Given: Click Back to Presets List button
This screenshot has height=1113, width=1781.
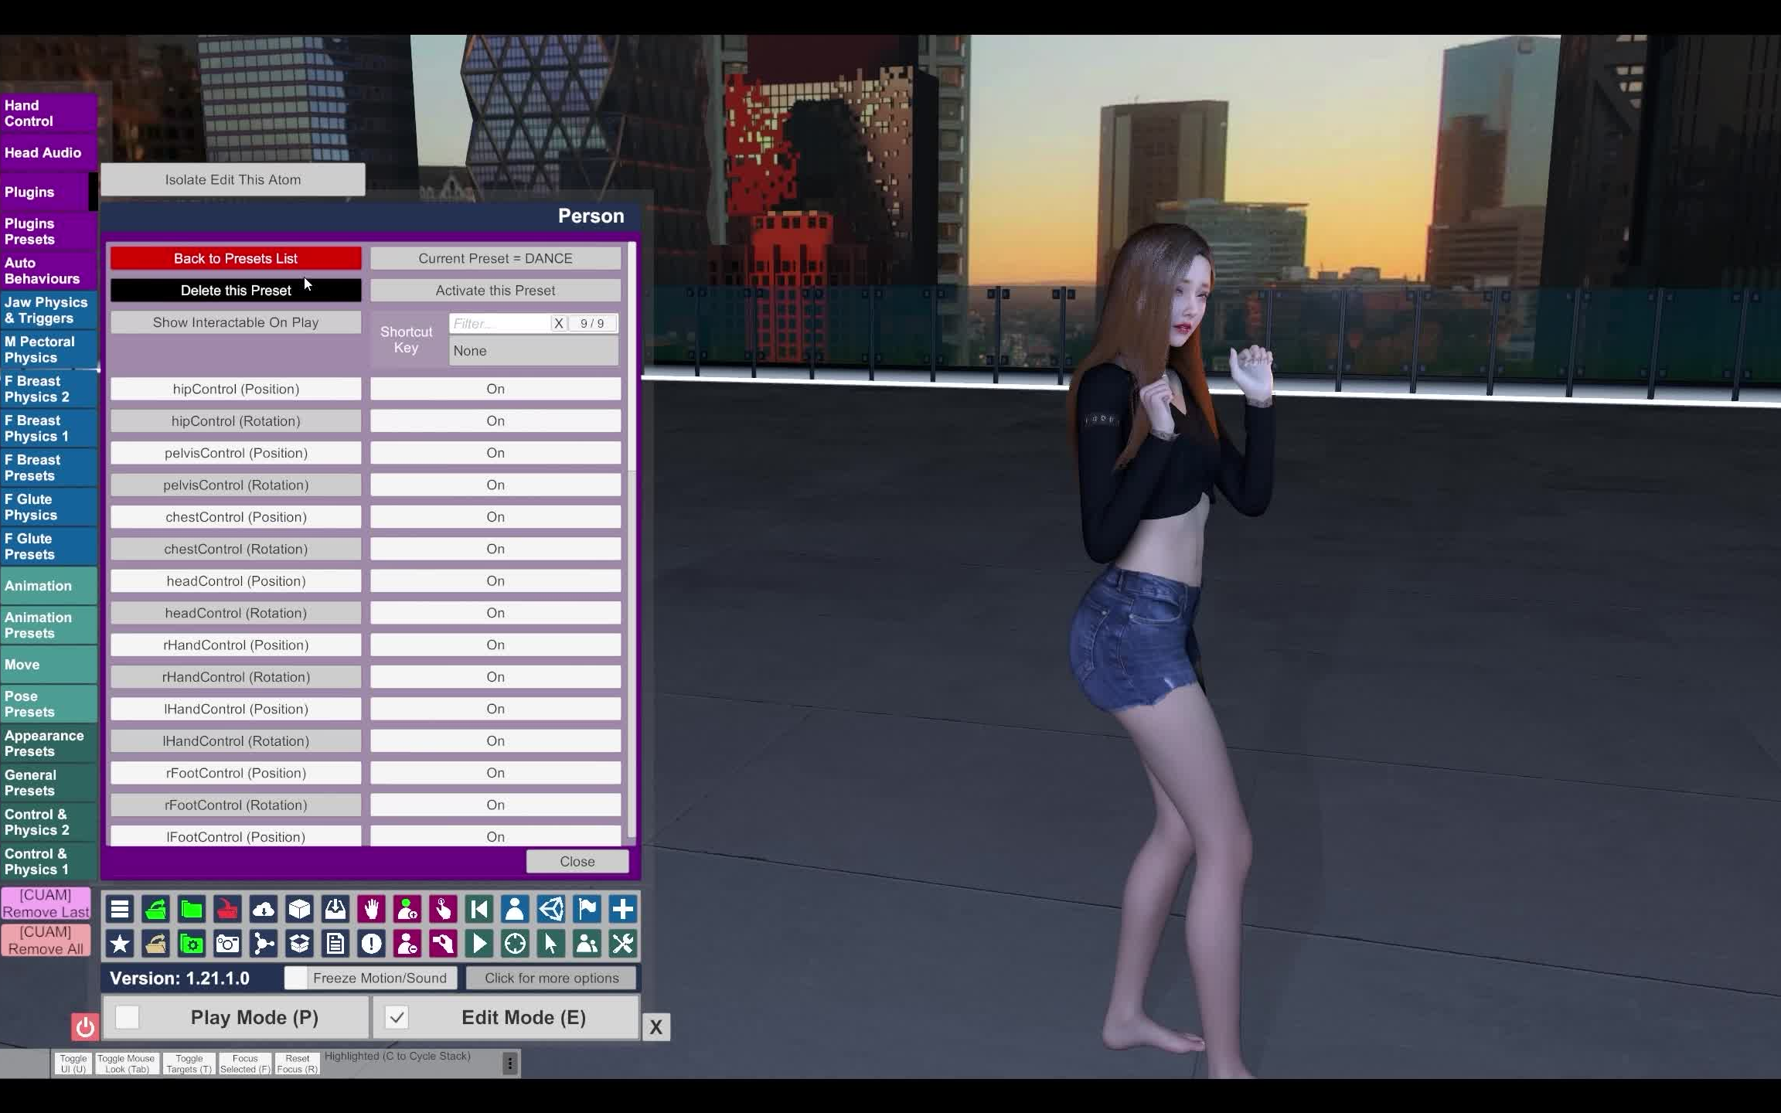Looking at the screenshot, I should [x=235, y=257].
